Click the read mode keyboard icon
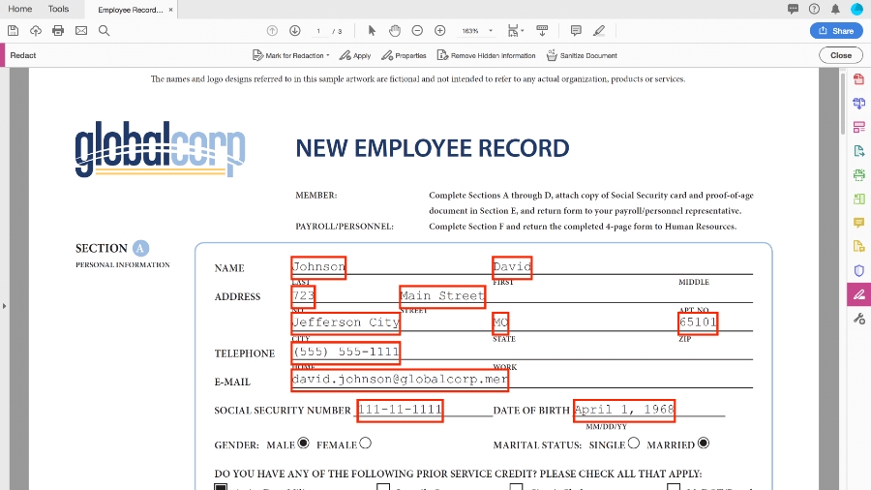The height and width of the screenshot is (490, 871). point(542,31)
